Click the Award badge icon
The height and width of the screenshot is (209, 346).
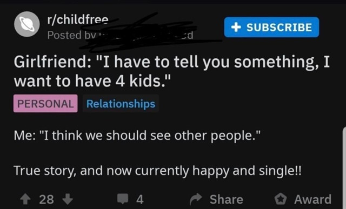tap(281, 199)
